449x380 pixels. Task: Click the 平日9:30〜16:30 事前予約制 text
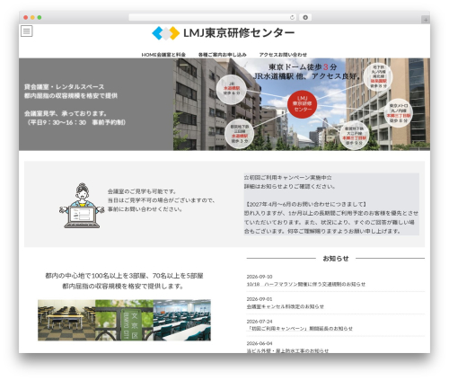coord(75,122)
